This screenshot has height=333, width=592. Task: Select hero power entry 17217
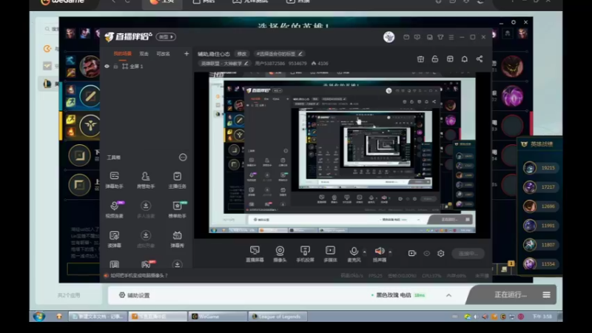[539, 187]
